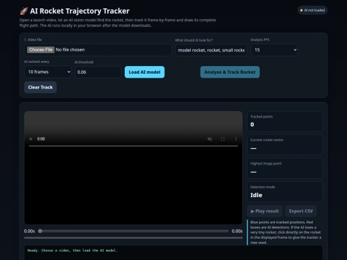
Task: Unmute the video using the speaker icon
Action: 209,139
